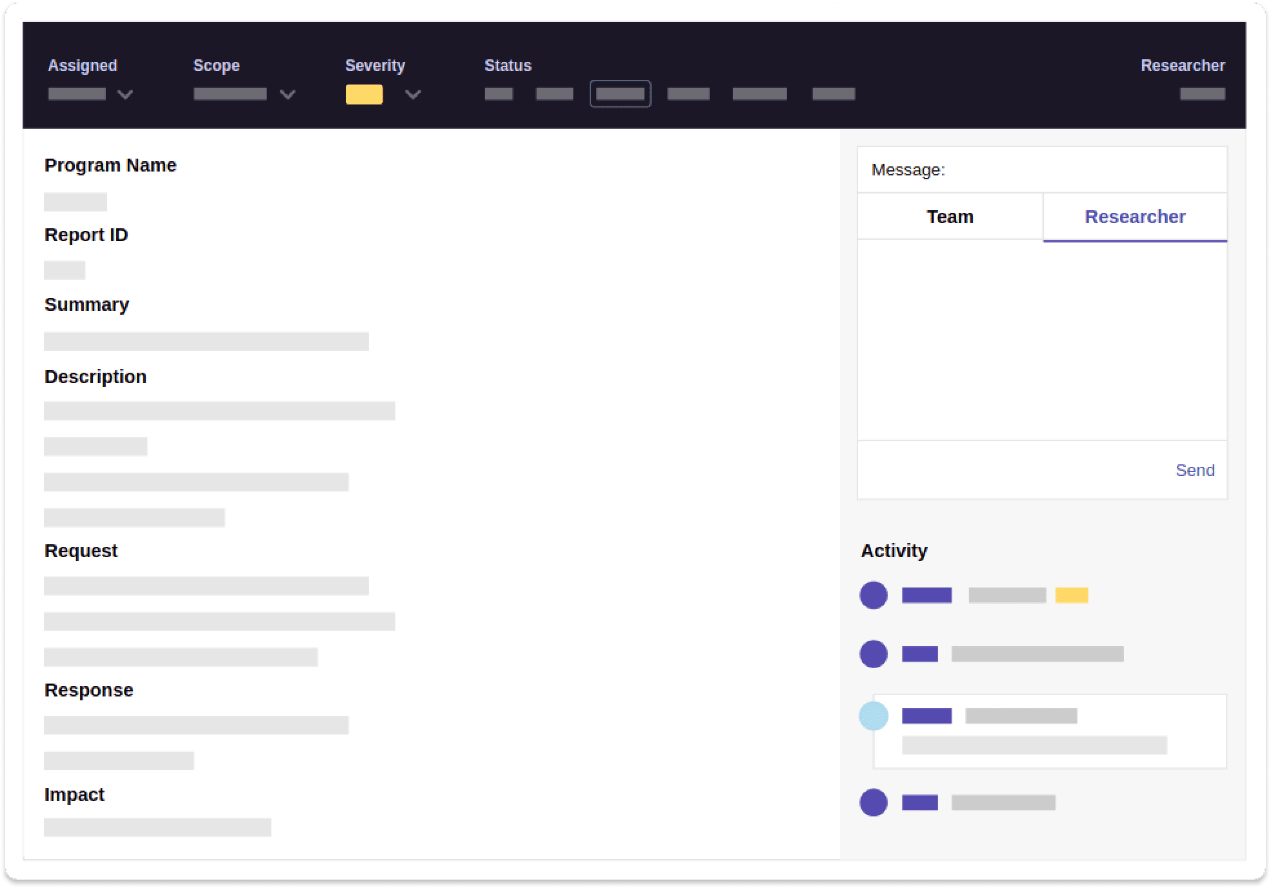Screen dimensions: 1271x888
Task: Select the highlighted Status filter icon
Action: 618,94
